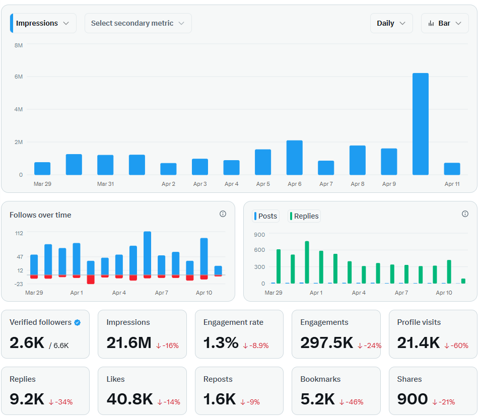This screenshot has width=479, height=417.
Task: Click the bar-chart icon beside Bar
Action: [431, 24]
